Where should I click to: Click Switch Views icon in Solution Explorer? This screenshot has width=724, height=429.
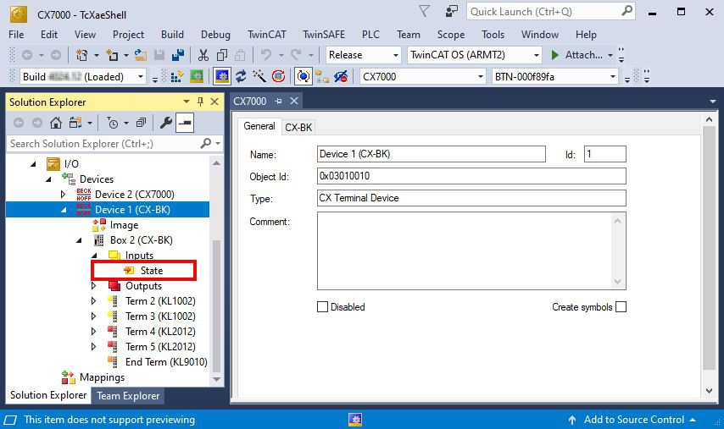[75, 123]
